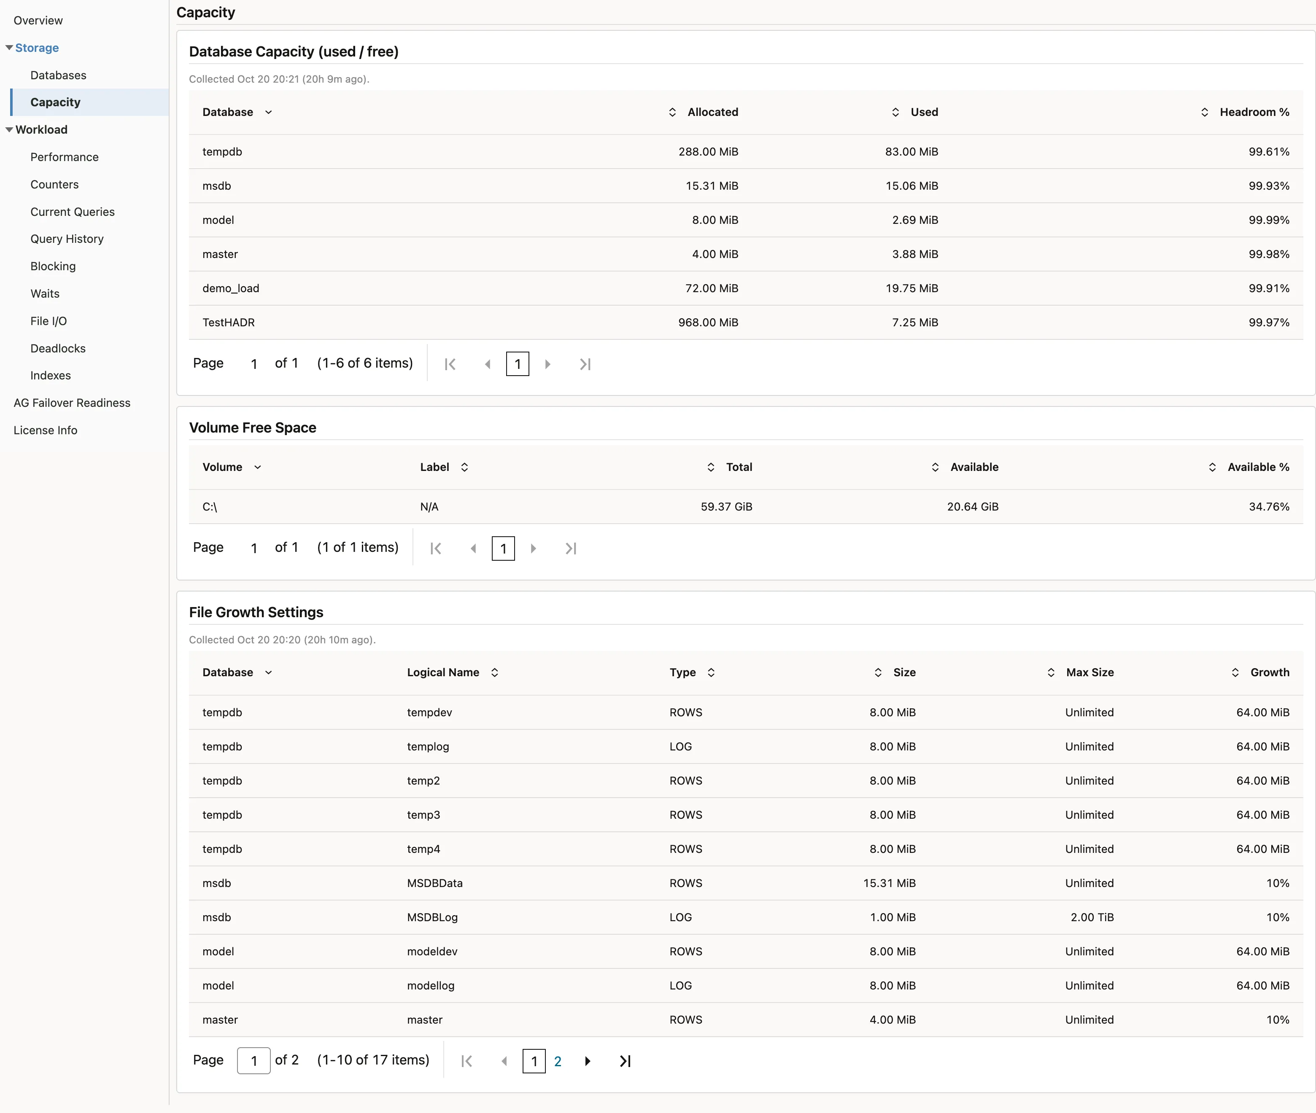Sort Database Capacity by Used column
Screen dimensions: 1316x1113
tap(895, 112)
